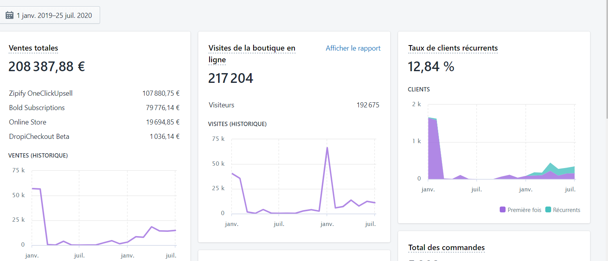Screen dimensions: 608x261
Task: Click the Visiteurs label
Action: [x=222, y=105]
